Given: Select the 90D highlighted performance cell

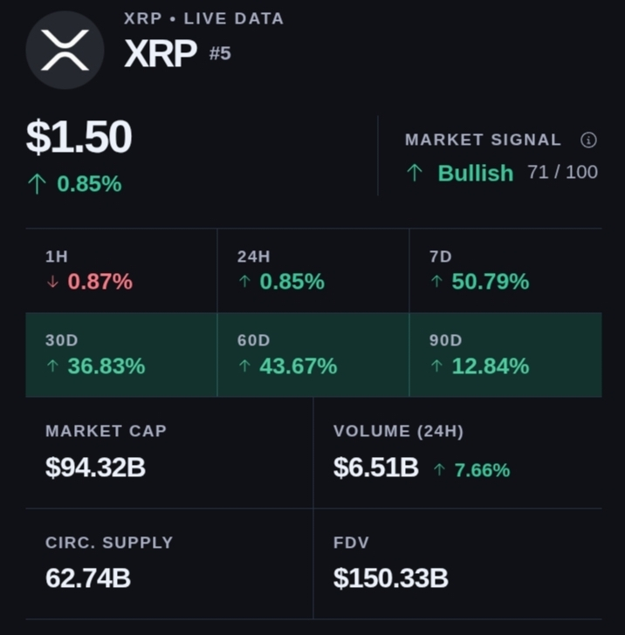Looking at the screenshot, I should (505, 355).
